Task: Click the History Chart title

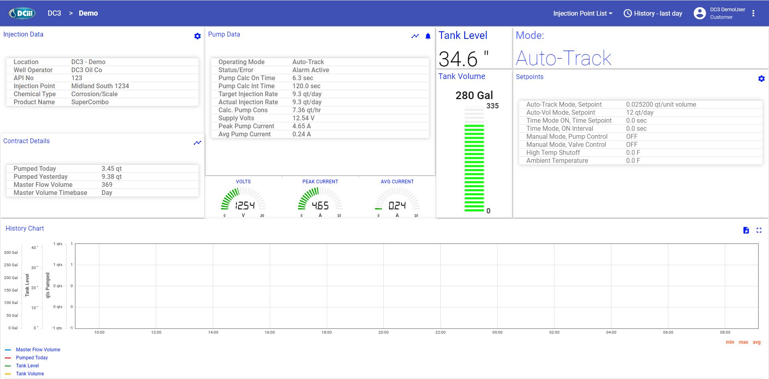Action: [x=24, y=229]
